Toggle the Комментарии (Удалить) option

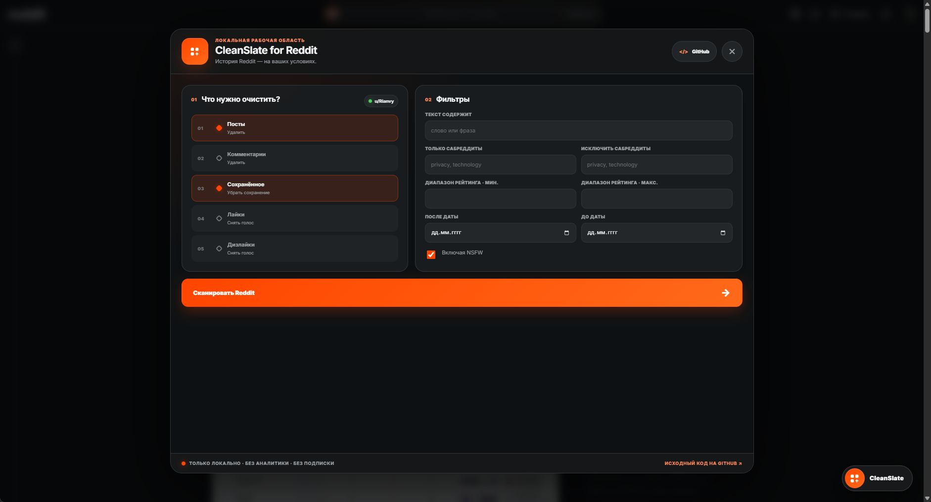[295, 158]
